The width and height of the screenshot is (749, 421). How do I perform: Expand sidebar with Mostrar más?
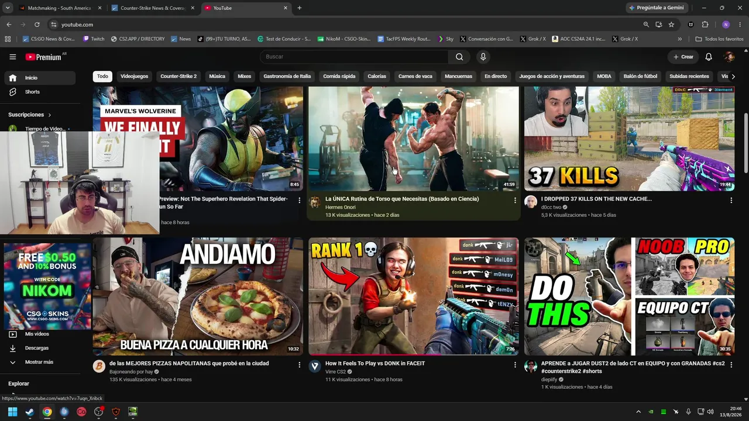pos(39,362)
